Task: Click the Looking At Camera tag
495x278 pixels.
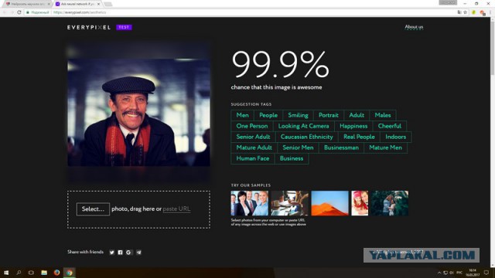Action: coord(304,126)
